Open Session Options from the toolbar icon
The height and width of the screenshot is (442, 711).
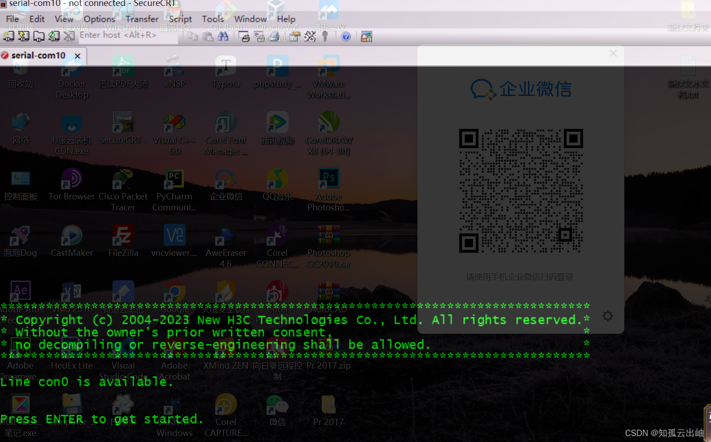click(294, 36)
